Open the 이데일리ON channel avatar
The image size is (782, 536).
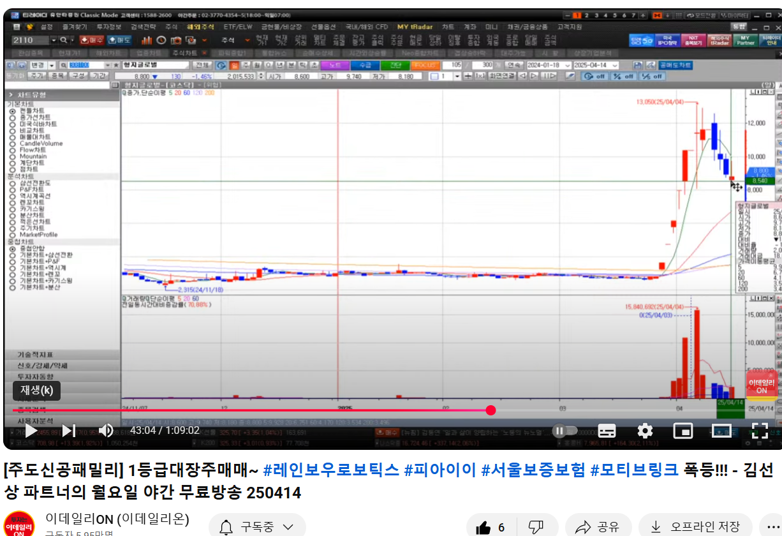[18, 525]
